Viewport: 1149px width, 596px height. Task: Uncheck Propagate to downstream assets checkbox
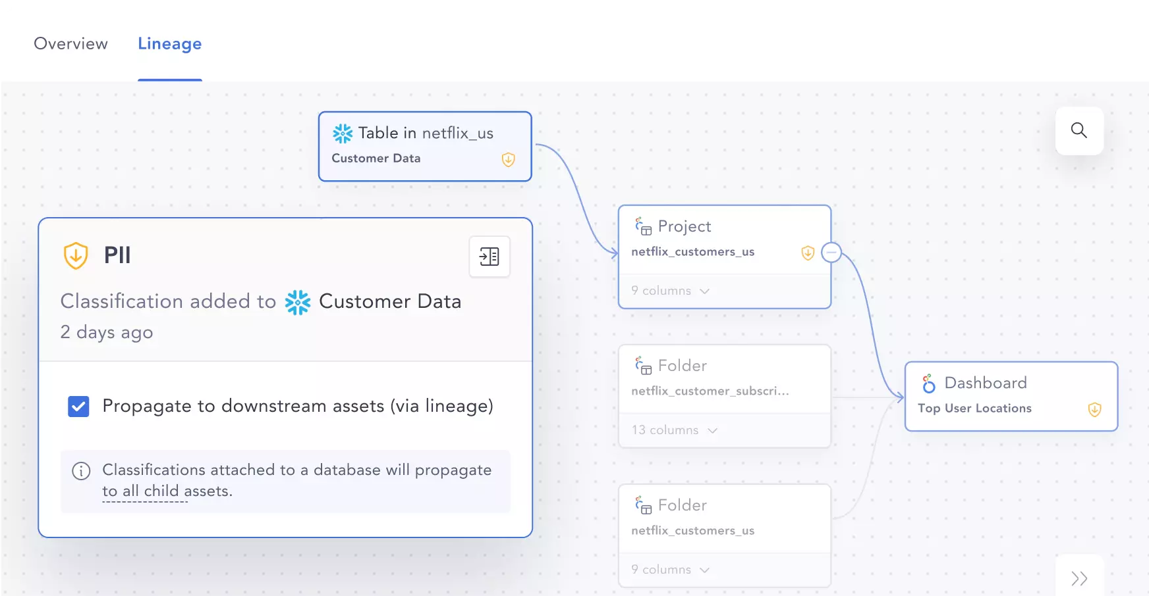click(x=78, y=407)
